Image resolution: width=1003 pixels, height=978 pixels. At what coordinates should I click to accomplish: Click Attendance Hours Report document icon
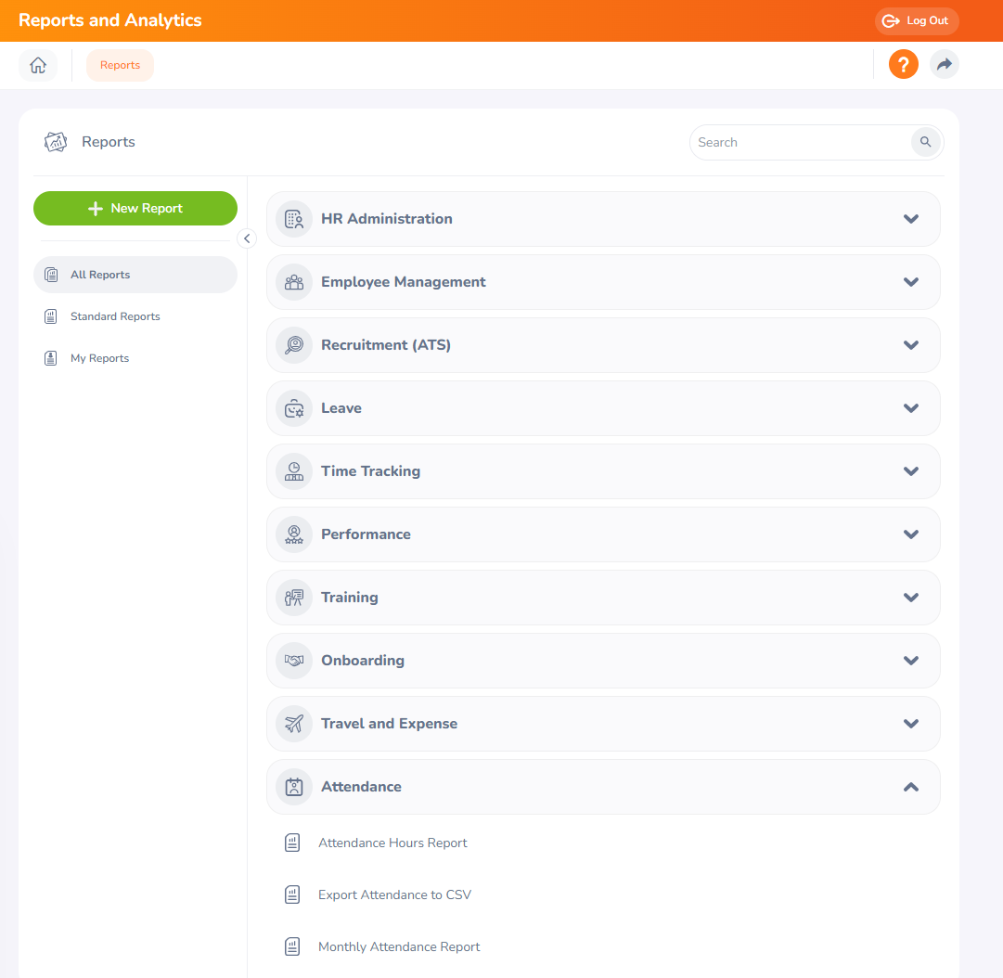292,843
